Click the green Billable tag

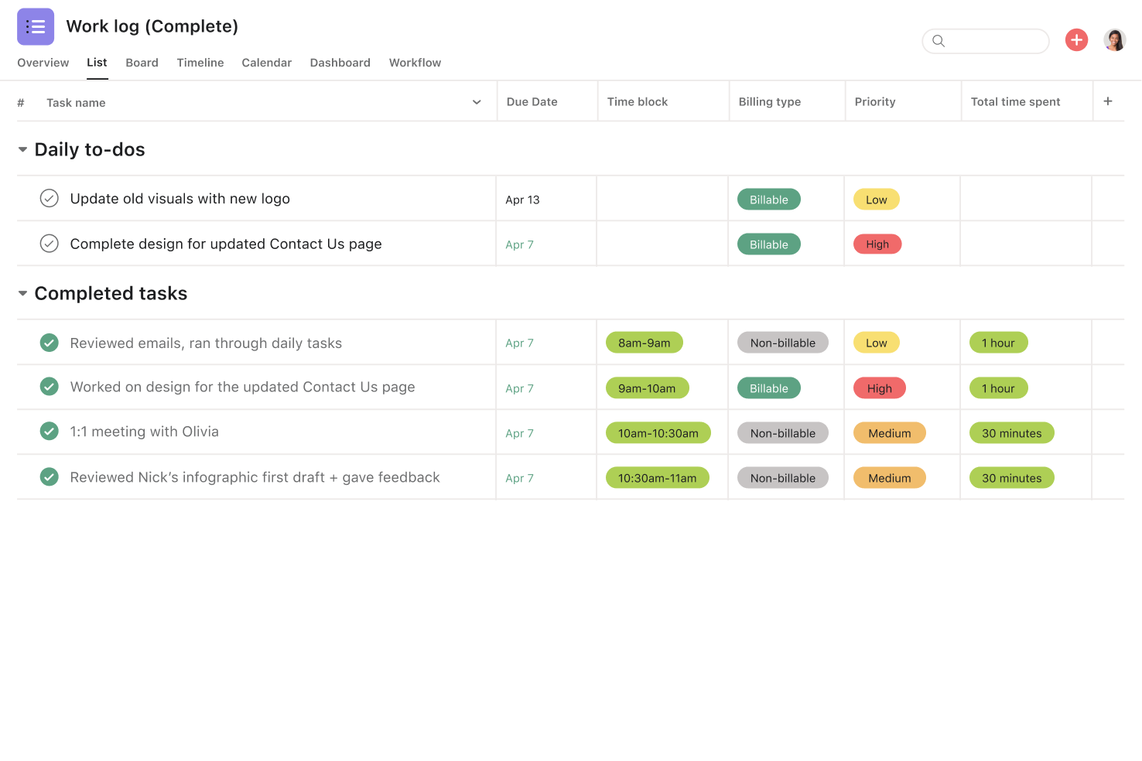click(768, 199)
